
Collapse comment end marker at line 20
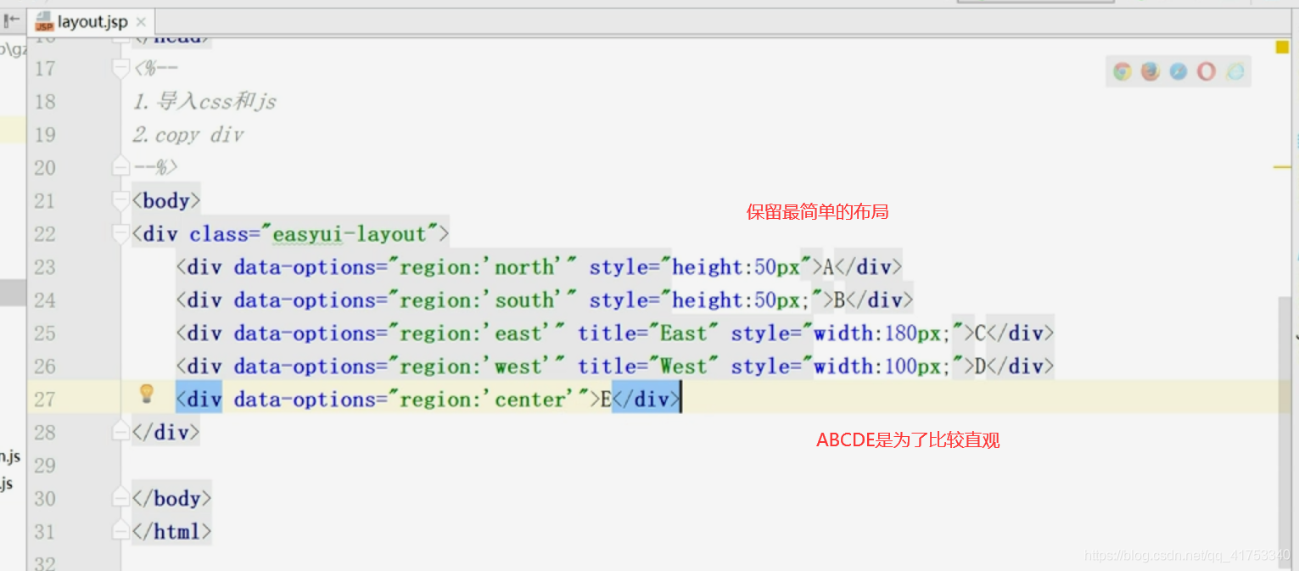[121, 167]
